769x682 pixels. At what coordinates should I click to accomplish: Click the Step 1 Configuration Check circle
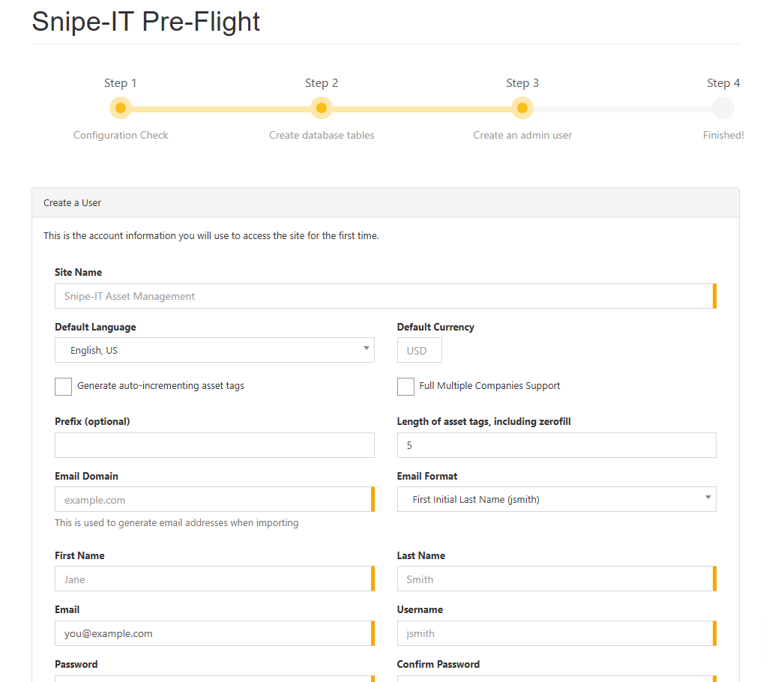coord(121,109)
